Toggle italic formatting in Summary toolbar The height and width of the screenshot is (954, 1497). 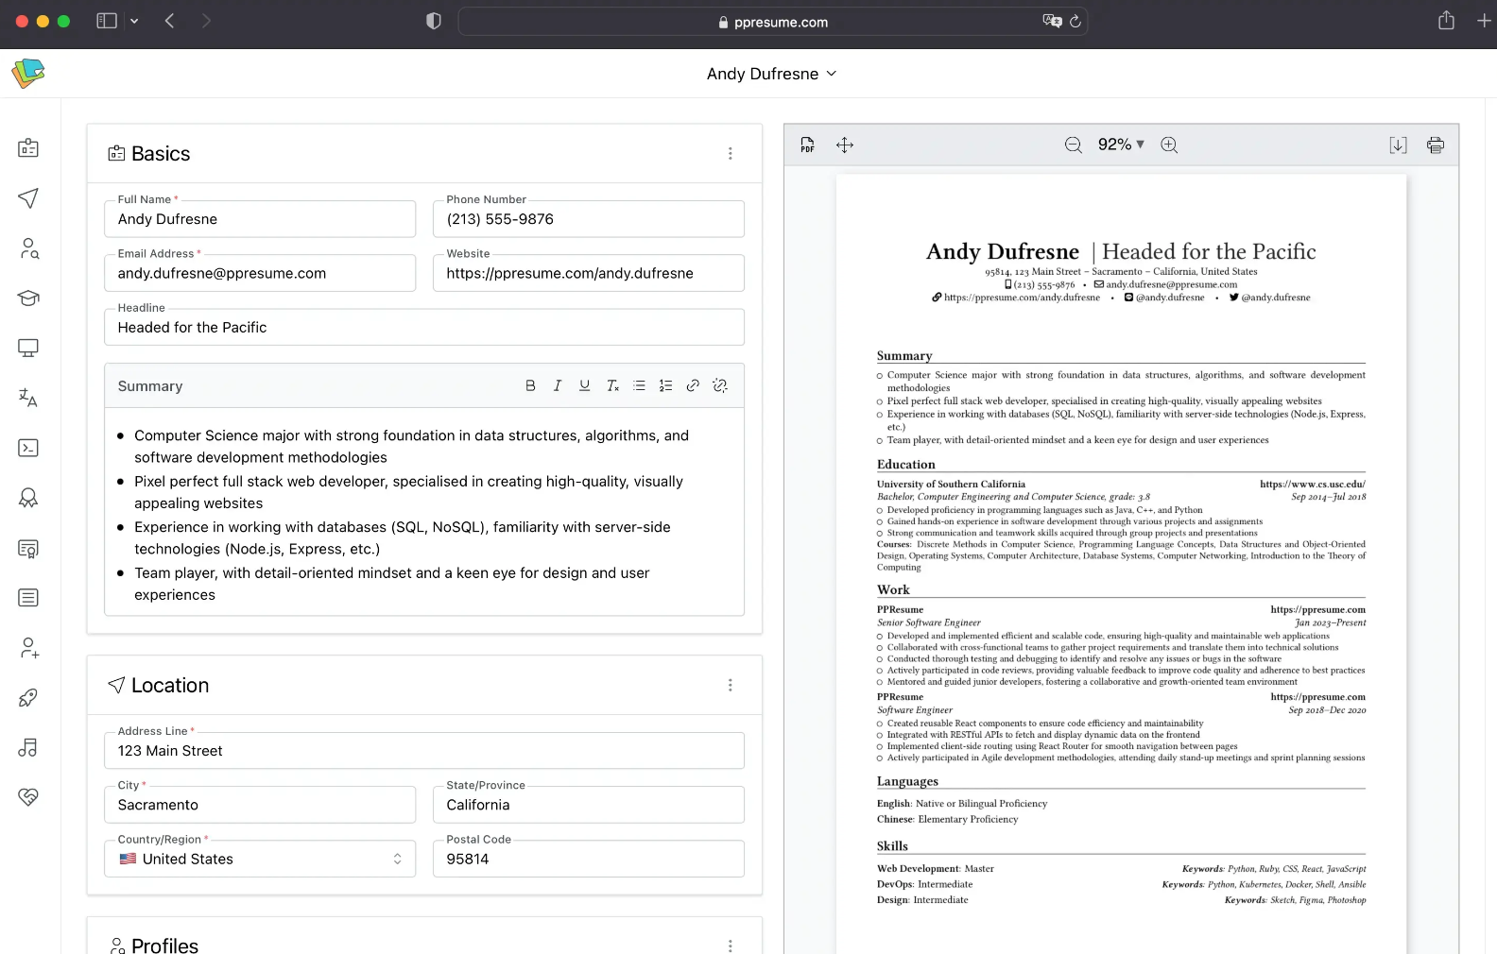(x=558, y=385)
